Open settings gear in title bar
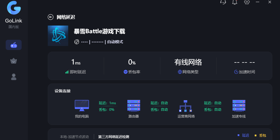Viewport: 280px width, 140px height. click(247, 2)
